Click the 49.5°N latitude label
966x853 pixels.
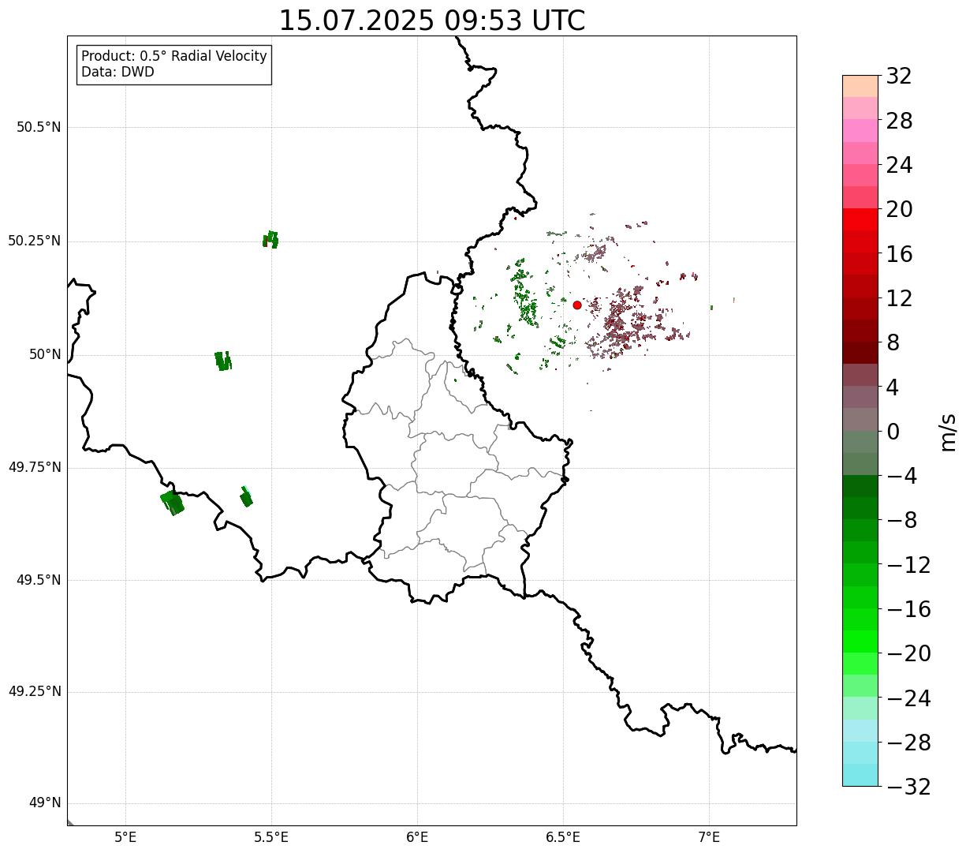[x=39, y=580]
